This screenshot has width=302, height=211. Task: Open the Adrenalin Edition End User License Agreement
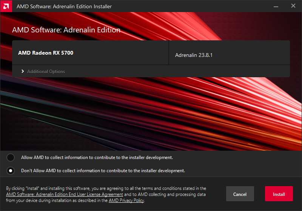click(x=65, y=194)
